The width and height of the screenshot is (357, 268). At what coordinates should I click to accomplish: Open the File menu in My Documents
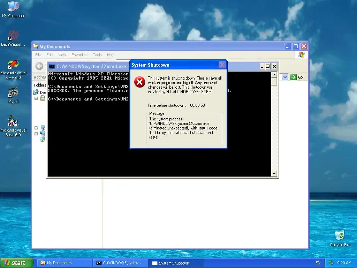(38, 55)
